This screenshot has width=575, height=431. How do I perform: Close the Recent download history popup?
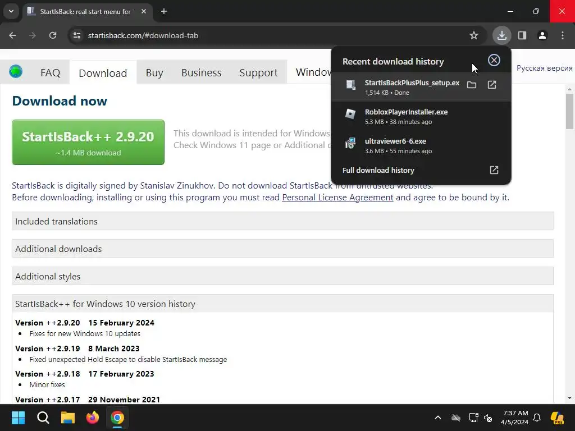click(494, 60)
